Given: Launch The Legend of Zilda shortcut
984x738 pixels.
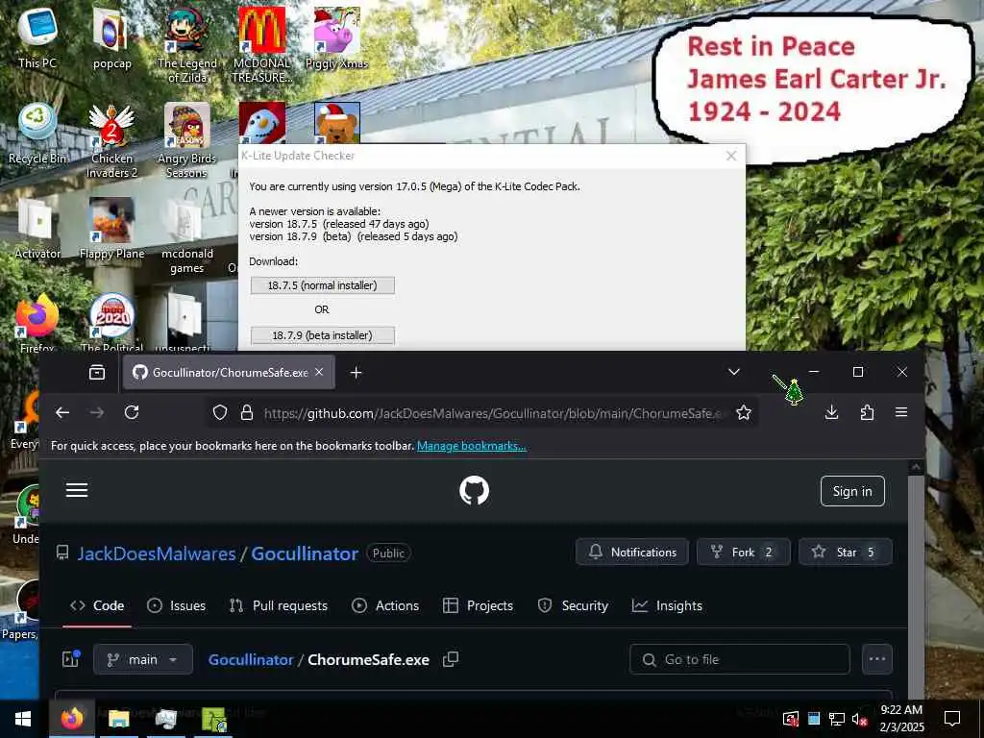Looking at the screenshot, I should pos(186,44).
